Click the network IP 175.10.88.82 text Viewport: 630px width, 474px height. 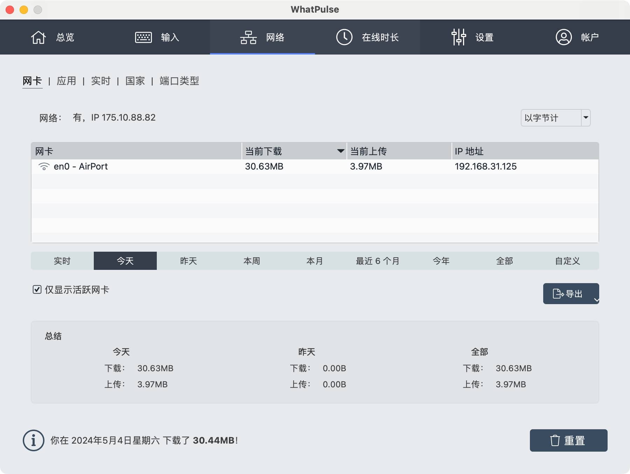pos(123,117)
